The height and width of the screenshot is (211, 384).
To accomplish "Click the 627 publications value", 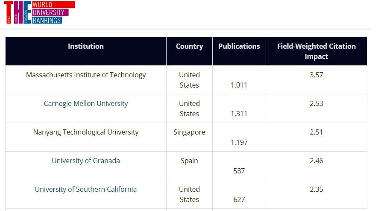I will coord(239,200).
